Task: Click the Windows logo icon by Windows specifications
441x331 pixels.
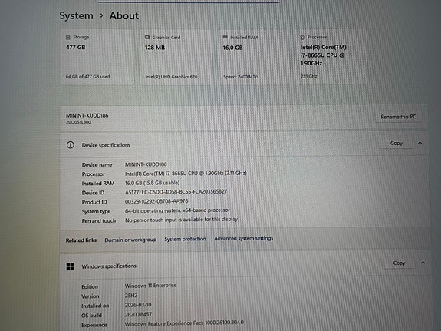Action: pyautogui.click(x=70, y=266)
